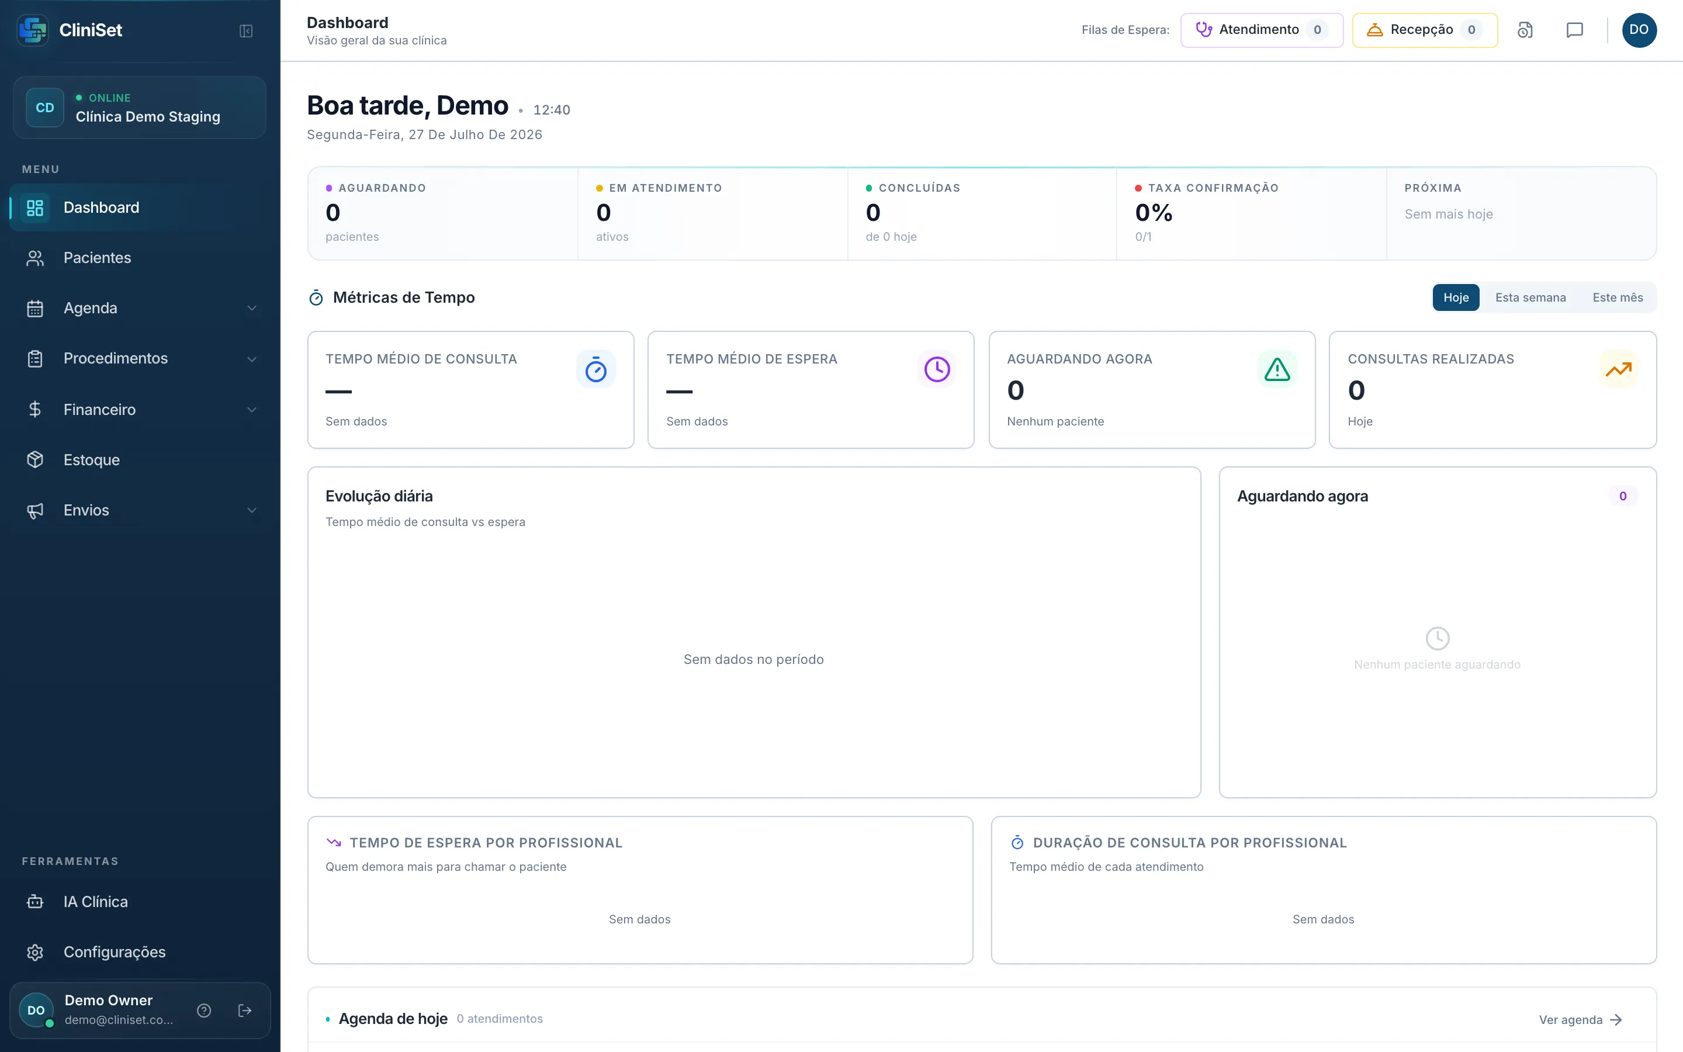Expand the Envios submenu chevron
The width and height of the screenshot is (1683, 1052).
(x=252, y=510)
